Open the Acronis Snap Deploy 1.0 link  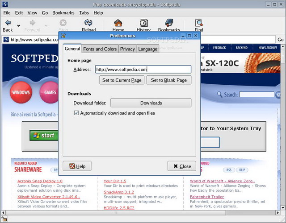coord(39,181)
